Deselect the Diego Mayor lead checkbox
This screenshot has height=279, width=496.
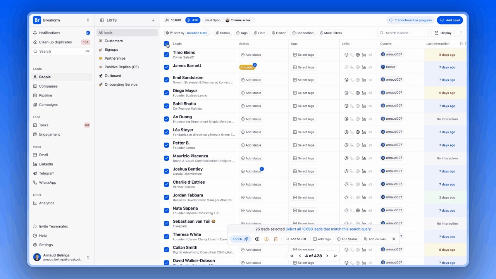pyautogui.click(x=167, y=93)
